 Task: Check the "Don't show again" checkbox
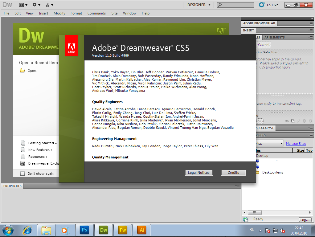point(22,174)
